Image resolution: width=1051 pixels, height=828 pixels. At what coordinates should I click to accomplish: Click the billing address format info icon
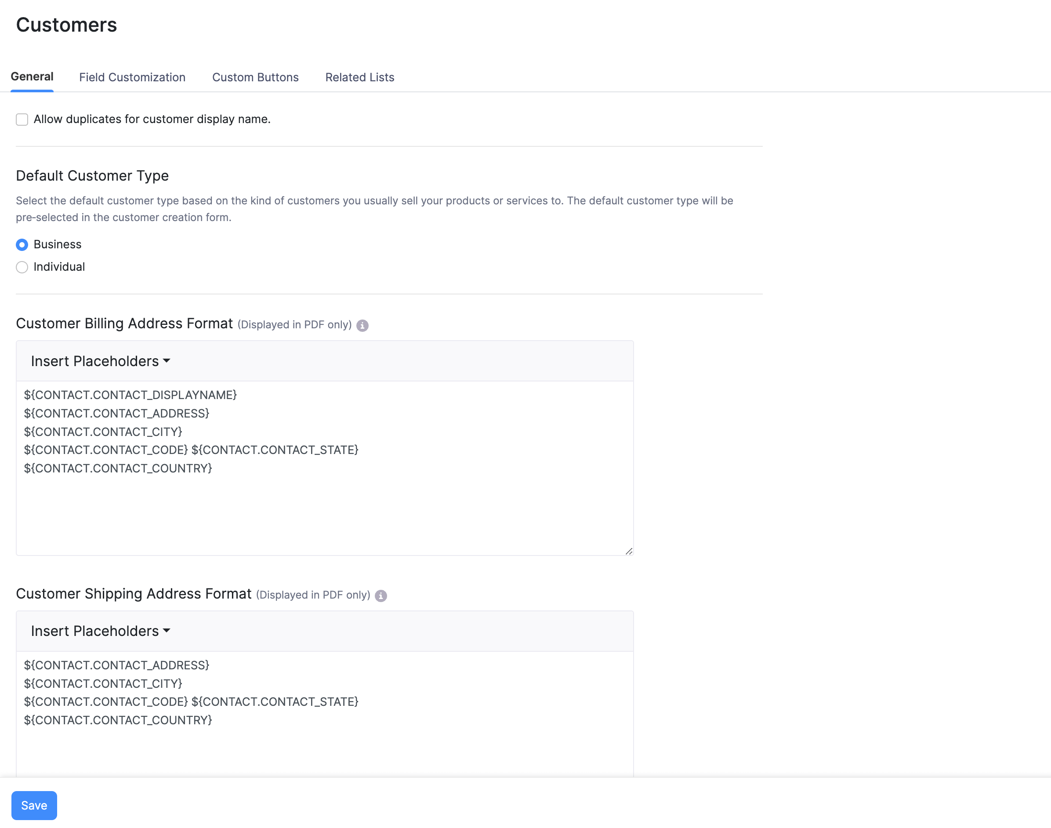(363, 325)
